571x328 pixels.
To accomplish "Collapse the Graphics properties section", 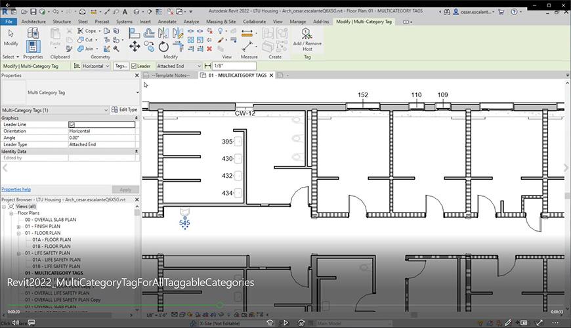I will pyautogui.click(x=137, y=118).
